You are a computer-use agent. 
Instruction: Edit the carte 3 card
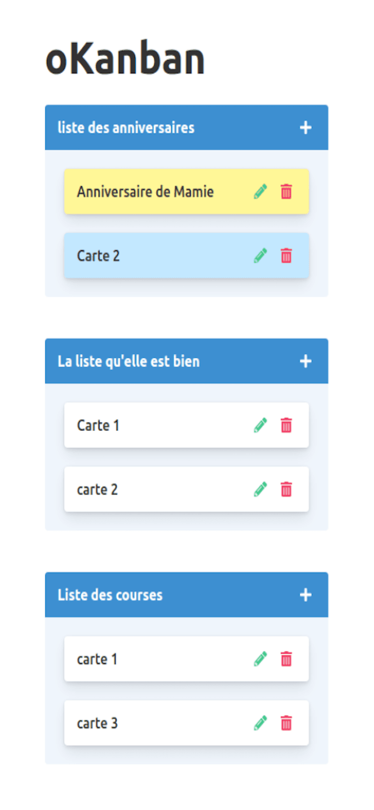[x=260, y=723]
